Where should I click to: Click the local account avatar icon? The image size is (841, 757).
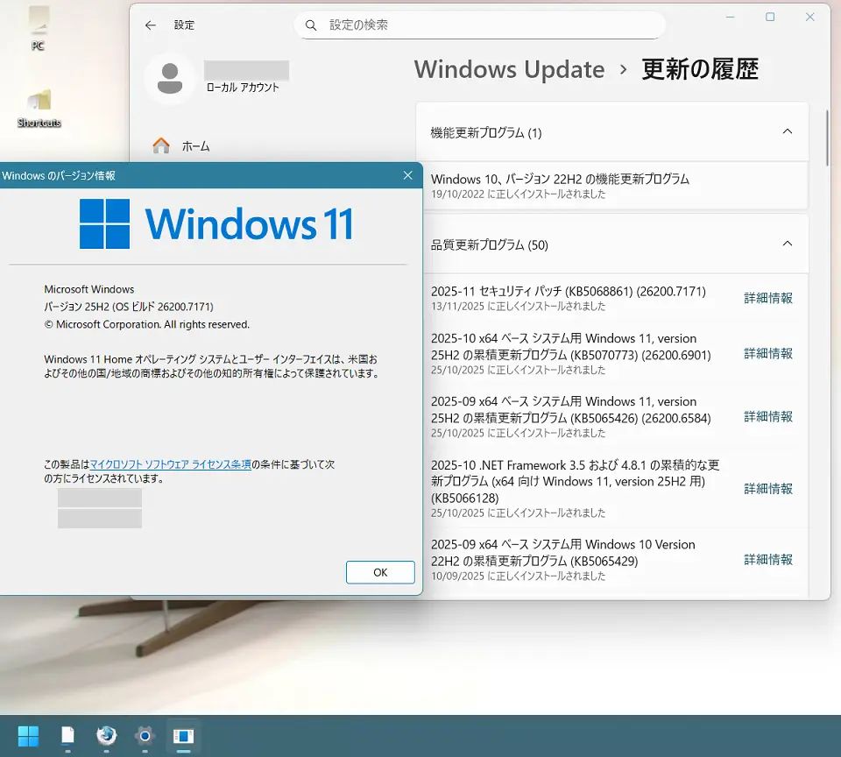point(169,79)
